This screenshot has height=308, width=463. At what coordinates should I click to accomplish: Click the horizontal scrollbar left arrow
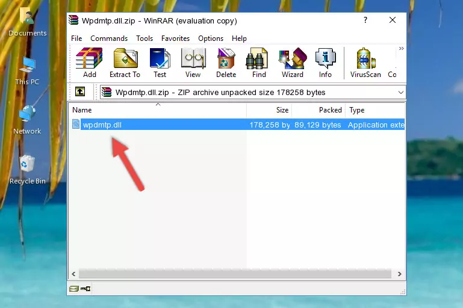pos(73,274)
